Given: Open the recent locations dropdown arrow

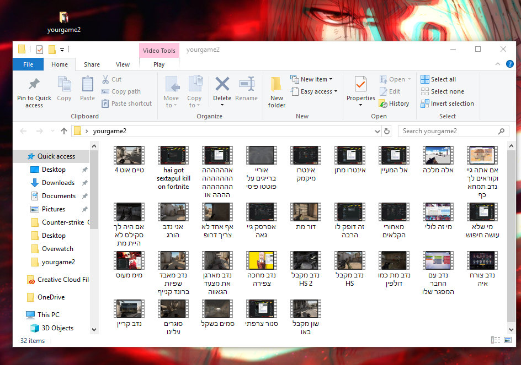Looking at the screenshot, I should [x=52, y=131].
